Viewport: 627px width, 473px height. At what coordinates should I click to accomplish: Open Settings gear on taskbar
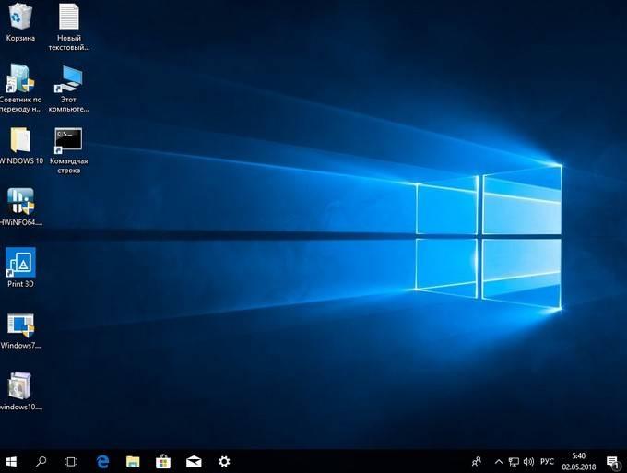(224, 461)
